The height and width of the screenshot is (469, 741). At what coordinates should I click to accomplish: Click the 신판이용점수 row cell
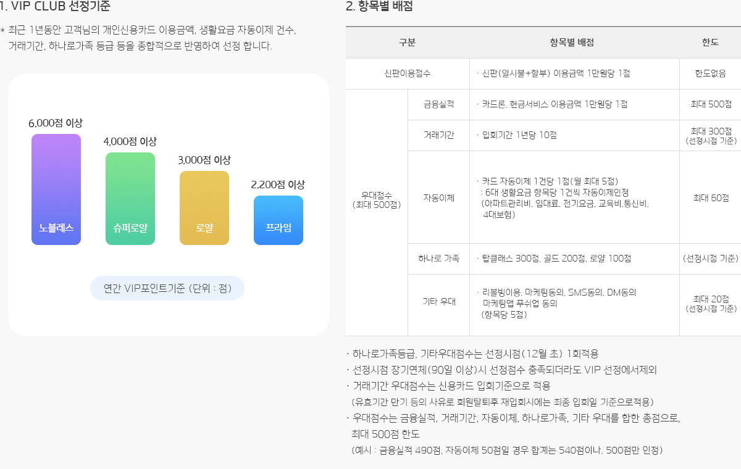point(408,73)
